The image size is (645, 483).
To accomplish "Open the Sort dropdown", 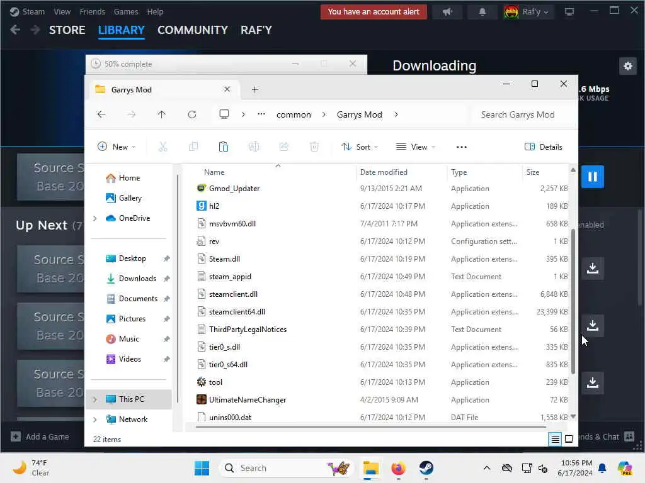I will tap(360, 147).
